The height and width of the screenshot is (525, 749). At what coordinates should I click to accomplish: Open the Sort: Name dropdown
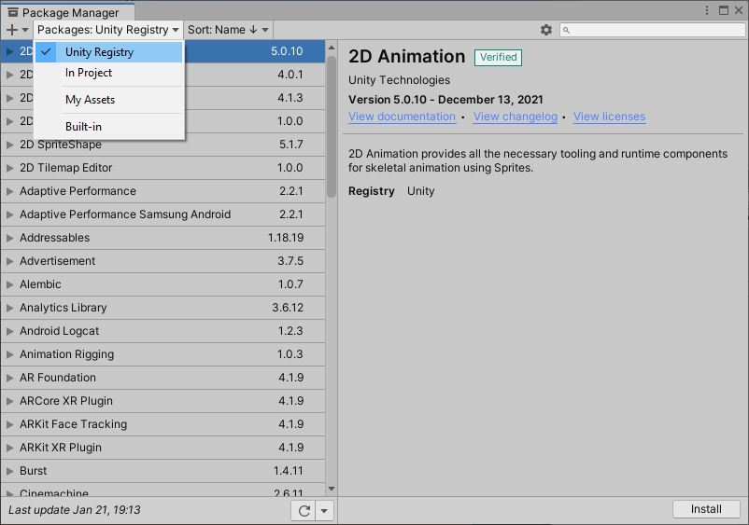coord(229,30)
